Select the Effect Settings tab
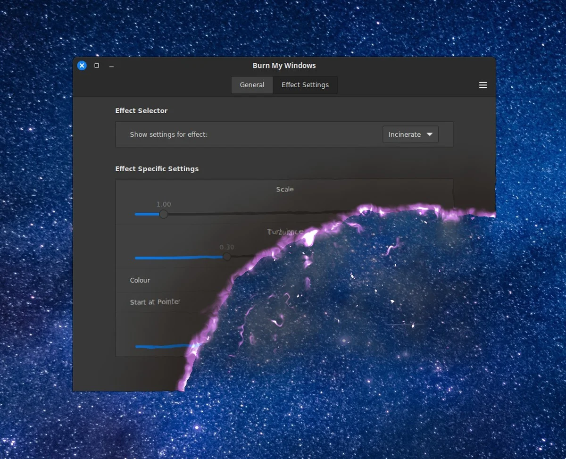Screen dimensions: 566x459 tap(305, 85)
